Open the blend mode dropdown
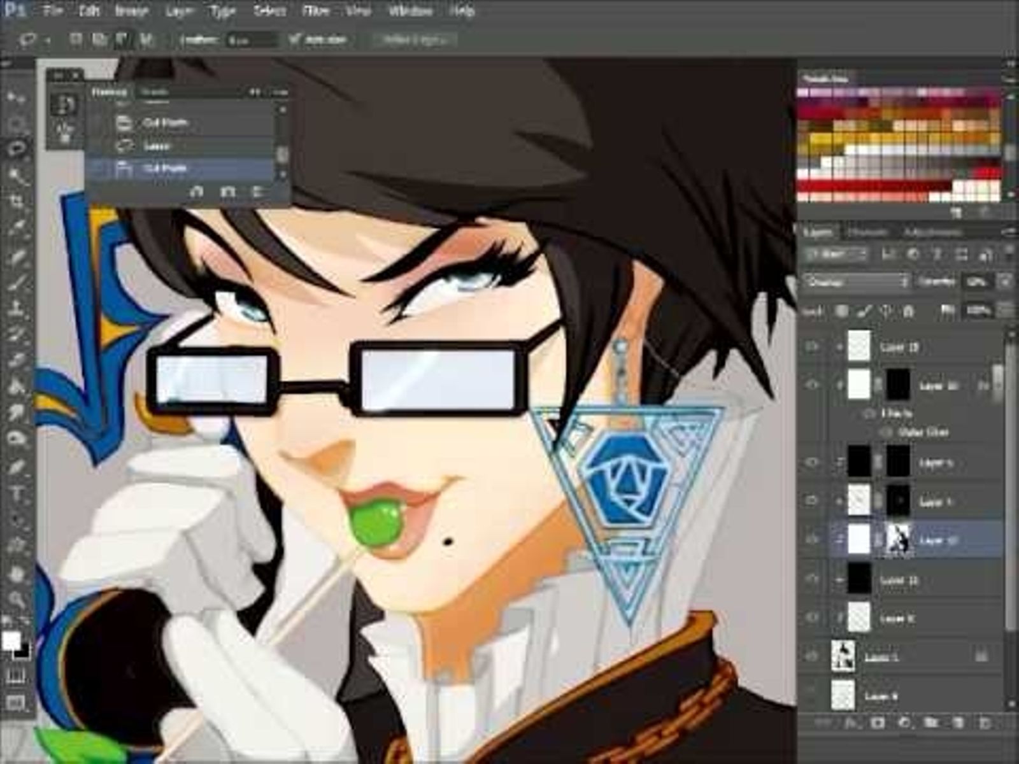Image resolution: width=1019 pixels, height=764 pixels. (857, 281)
